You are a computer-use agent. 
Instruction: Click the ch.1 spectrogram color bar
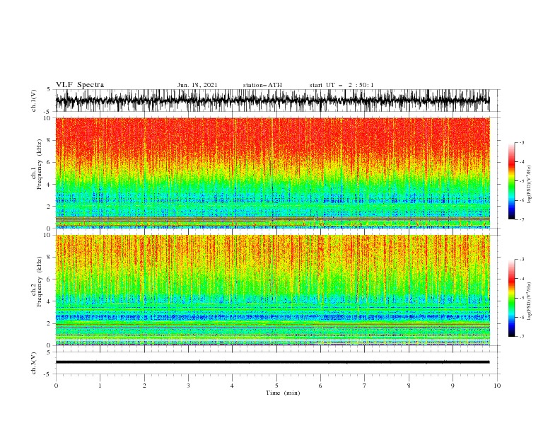point(511,181)
